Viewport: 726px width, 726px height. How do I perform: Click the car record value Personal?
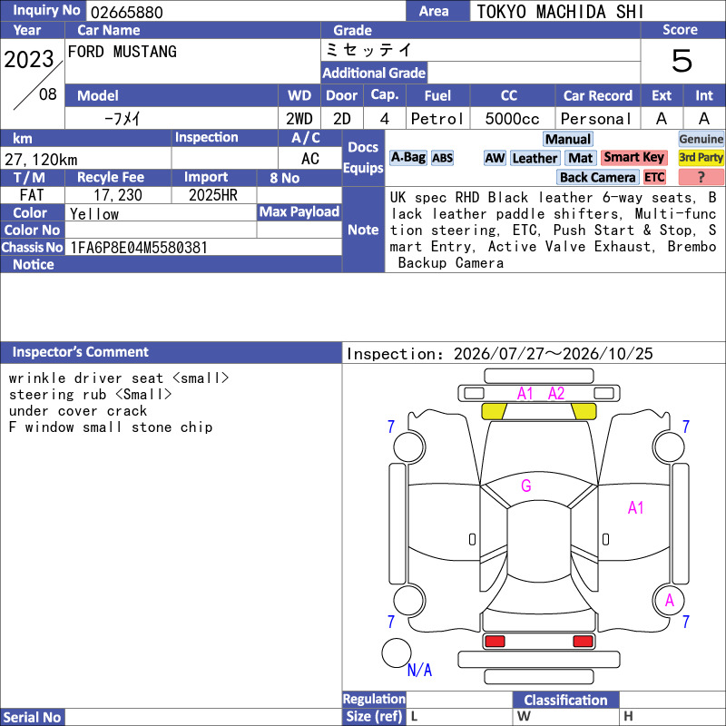(596, 119)
